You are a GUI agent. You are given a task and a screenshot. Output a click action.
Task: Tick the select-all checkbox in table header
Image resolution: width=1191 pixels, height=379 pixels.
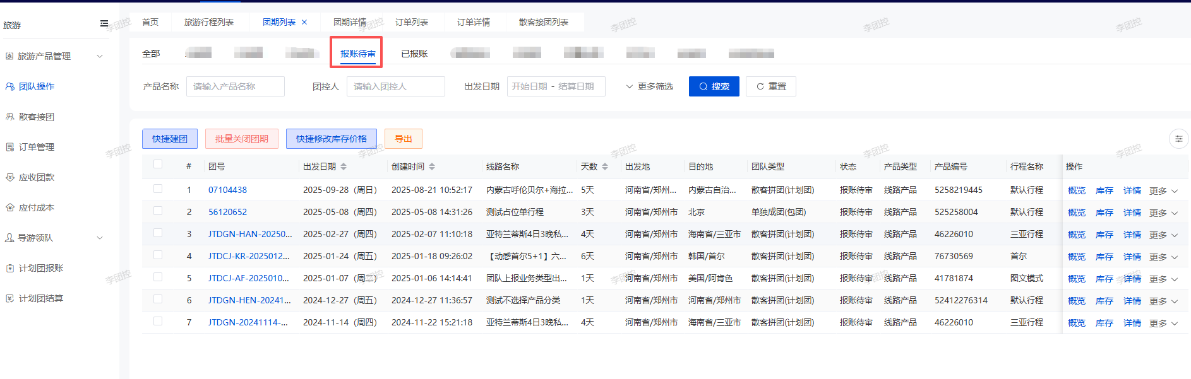pyautogui.click(x=158, y=165)
